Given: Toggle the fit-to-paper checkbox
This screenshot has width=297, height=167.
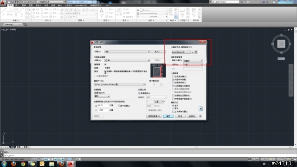Looking at the screenshot, I should coord(139,93).
